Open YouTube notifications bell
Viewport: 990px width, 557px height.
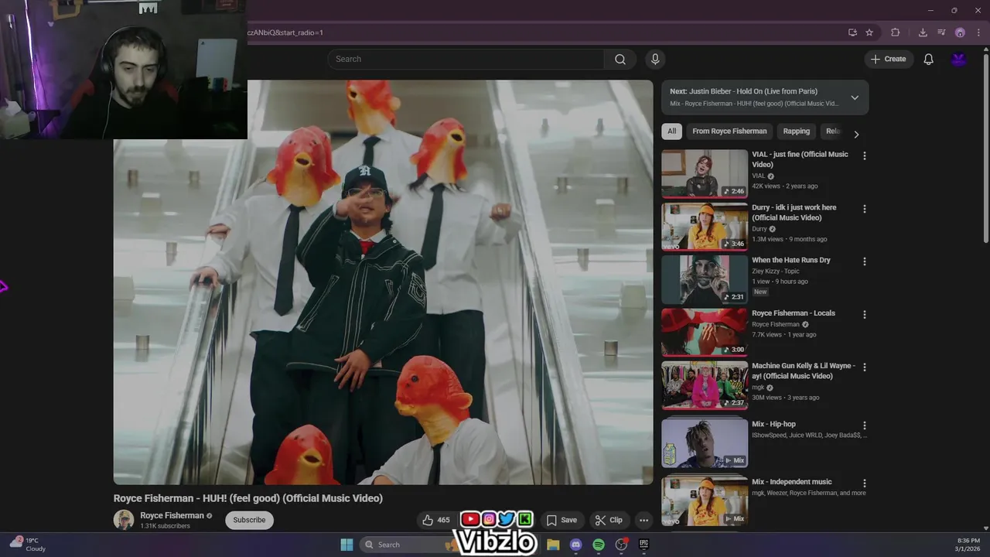[929, 60]
